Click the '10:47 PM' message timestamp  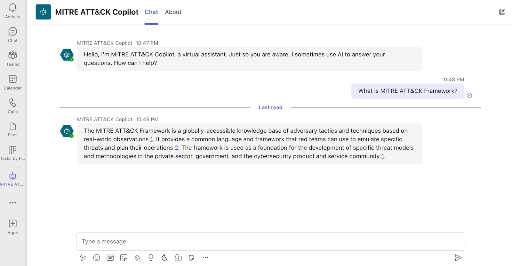click(x=147, y=43)
